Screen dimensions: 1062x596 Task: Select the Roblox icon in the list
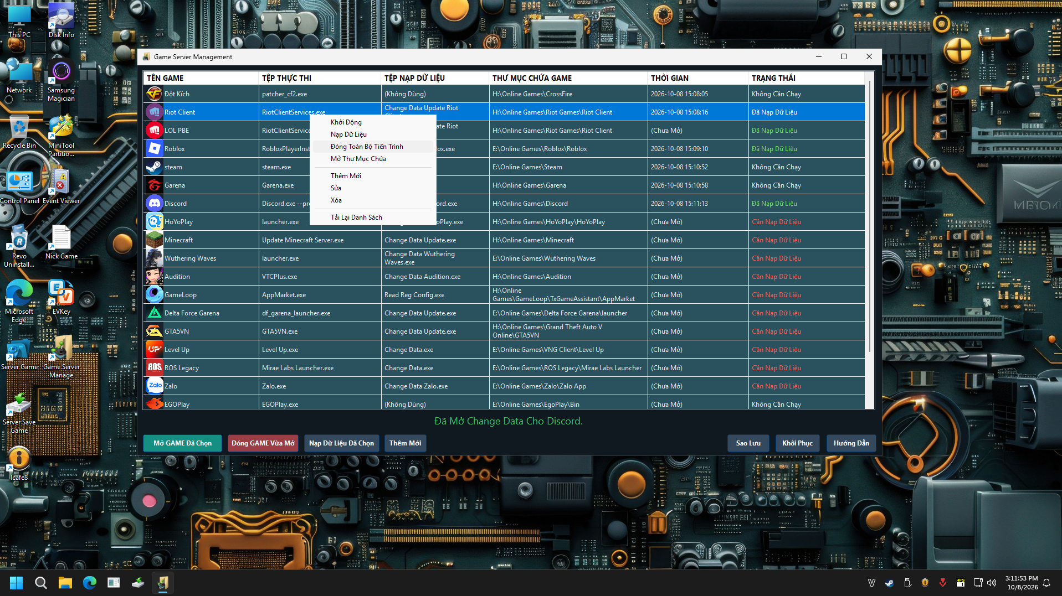coord(154,149)
